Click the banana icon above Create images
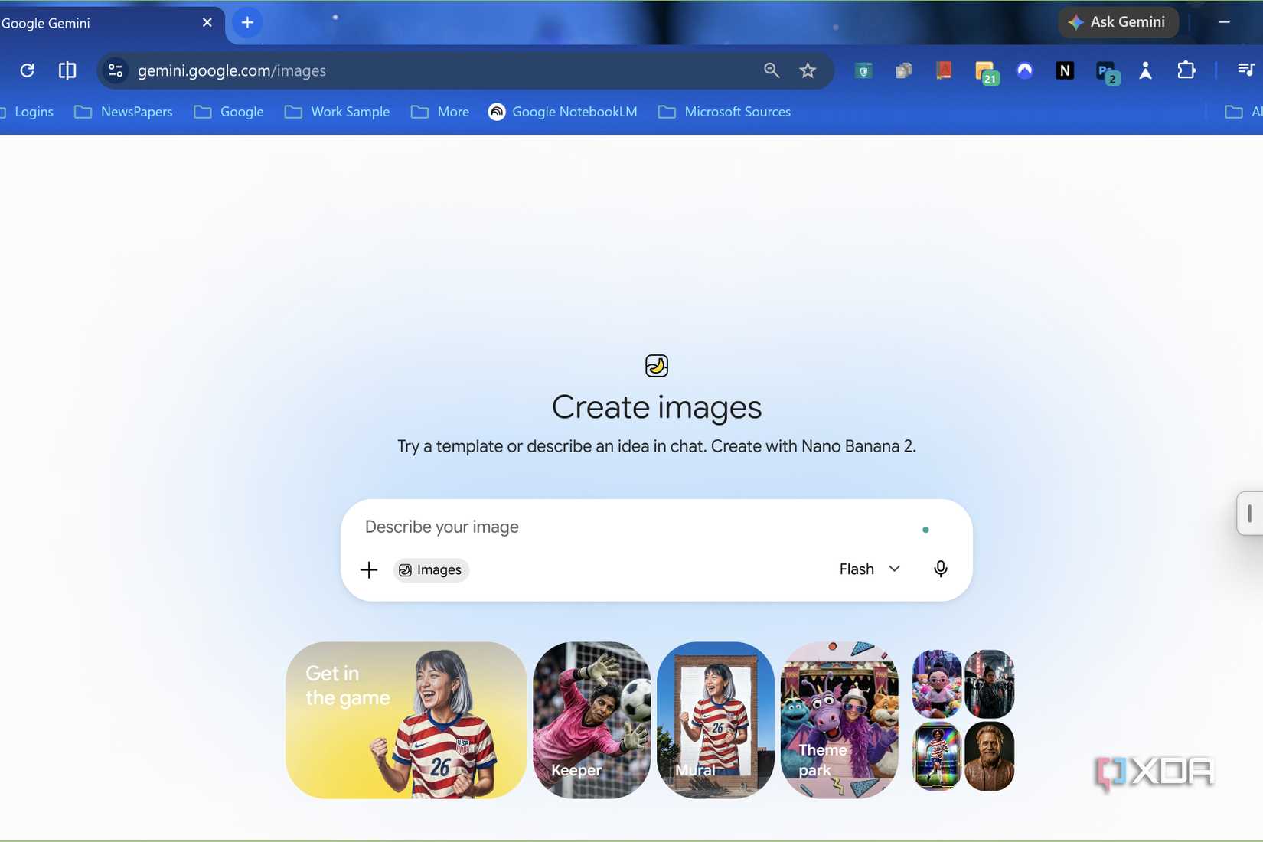The height and width of the screenshot is (842, 1263). tap(657, 366)
